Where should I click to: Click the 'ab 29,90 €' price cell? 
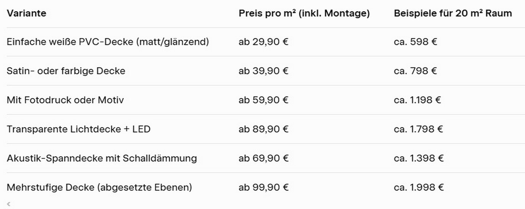pyautogui.click(x=263, y=42)
